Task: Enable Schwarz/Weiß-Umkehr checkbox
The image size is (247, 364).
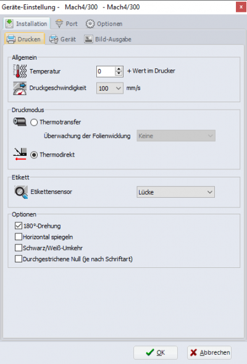Action: (19, 248)
